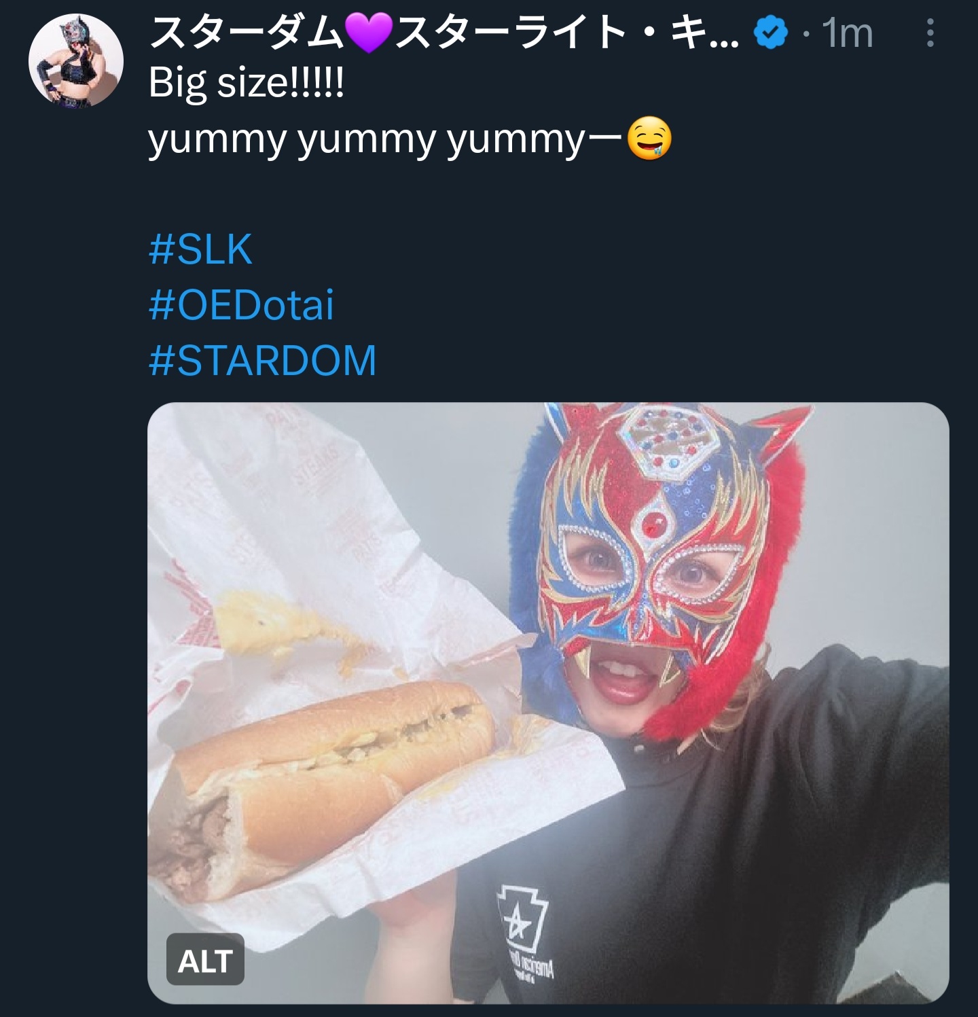The width and height of the screenshot is (978, 1017).
Task: Click the スターダム account display name
Action: click(443, 33)
